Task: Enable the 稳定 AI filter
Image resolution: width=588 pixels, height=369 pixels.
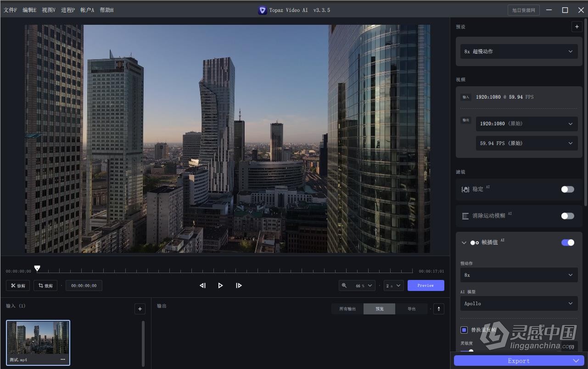Action: [567, 189]
